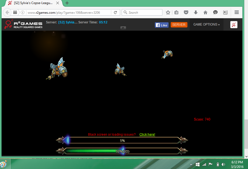Viewport: 248px width, 169px height.
Task: Expand the GAME OPTIONS dropdown
Action: click(x=206, y=24)
